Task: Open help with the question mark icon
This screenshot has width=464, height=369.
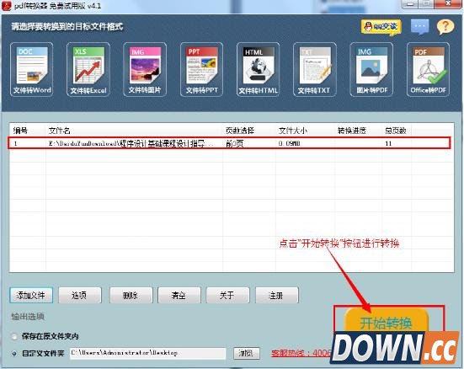Action: point(445,27)
